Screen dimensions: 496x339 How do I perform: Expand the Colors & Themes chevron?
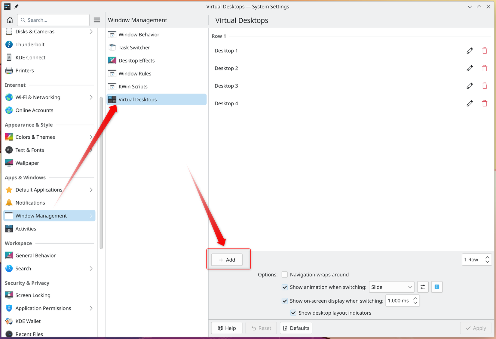coord(91,137)
